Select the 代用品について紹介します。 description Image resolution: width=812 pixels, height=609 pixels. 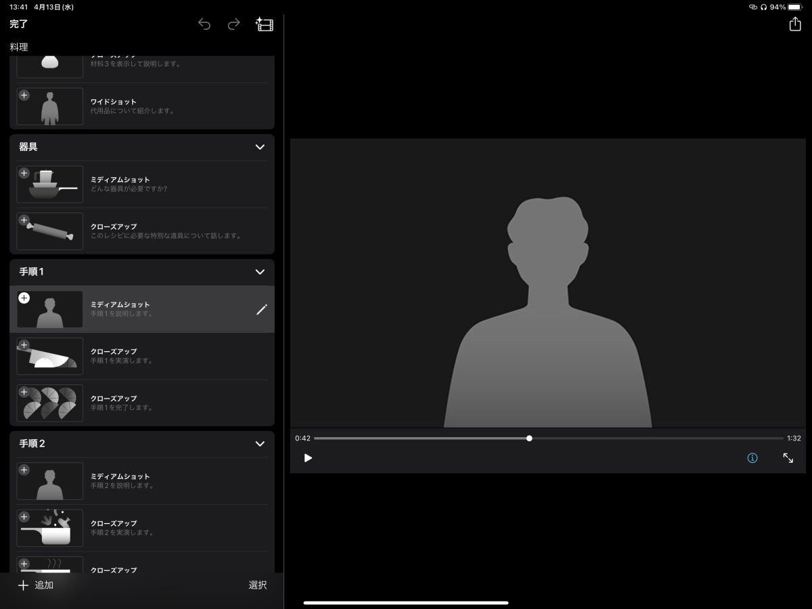point(133,111)
